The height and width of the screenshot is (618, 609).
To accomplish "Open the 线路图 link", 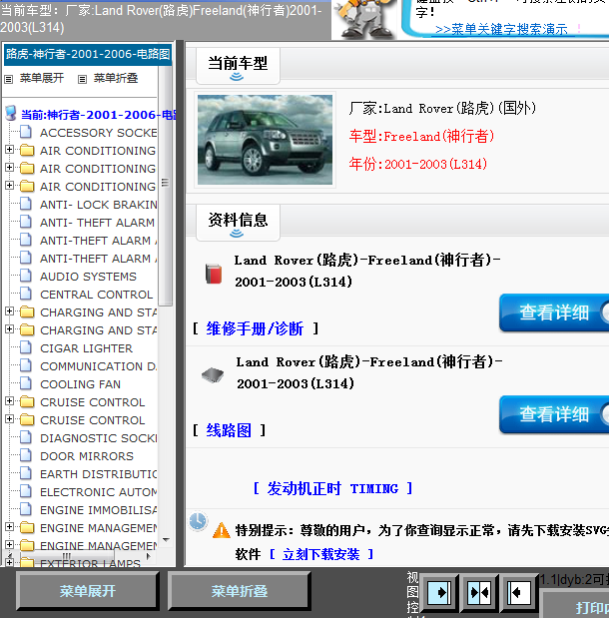I will (x=229, y=430).
